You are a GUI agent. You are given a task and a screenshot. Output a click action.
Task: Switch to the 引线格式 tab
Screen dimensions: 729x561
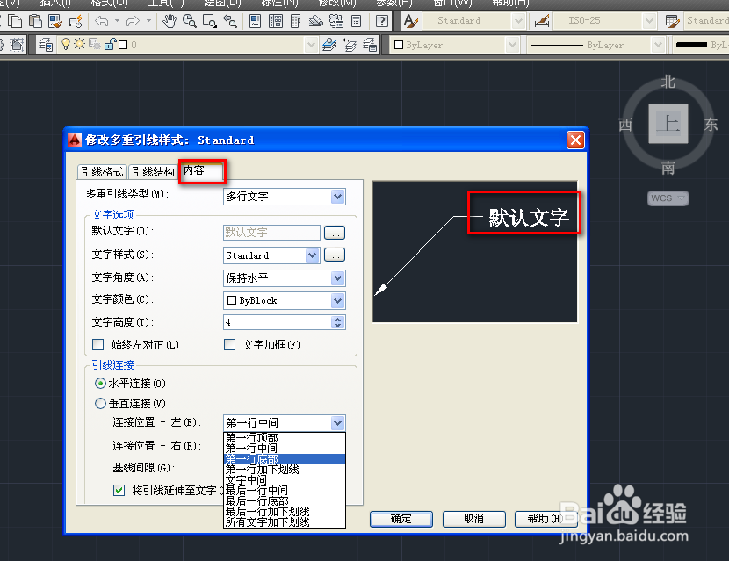tap(102, 172)
